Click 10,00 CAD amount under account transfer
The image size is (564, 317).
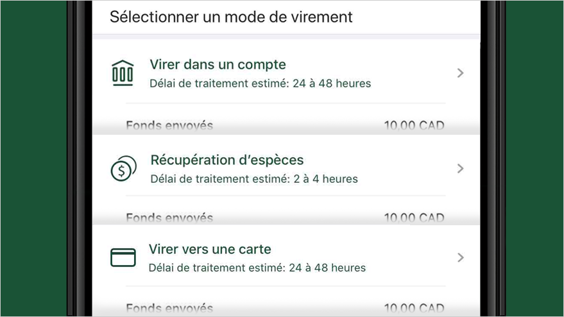click(x=414, y=126)
